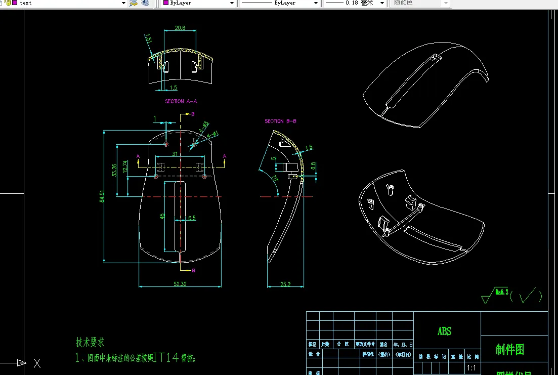Select the SECTION A-A label
This screenshot has height=375, width=558.
(181, 102)
